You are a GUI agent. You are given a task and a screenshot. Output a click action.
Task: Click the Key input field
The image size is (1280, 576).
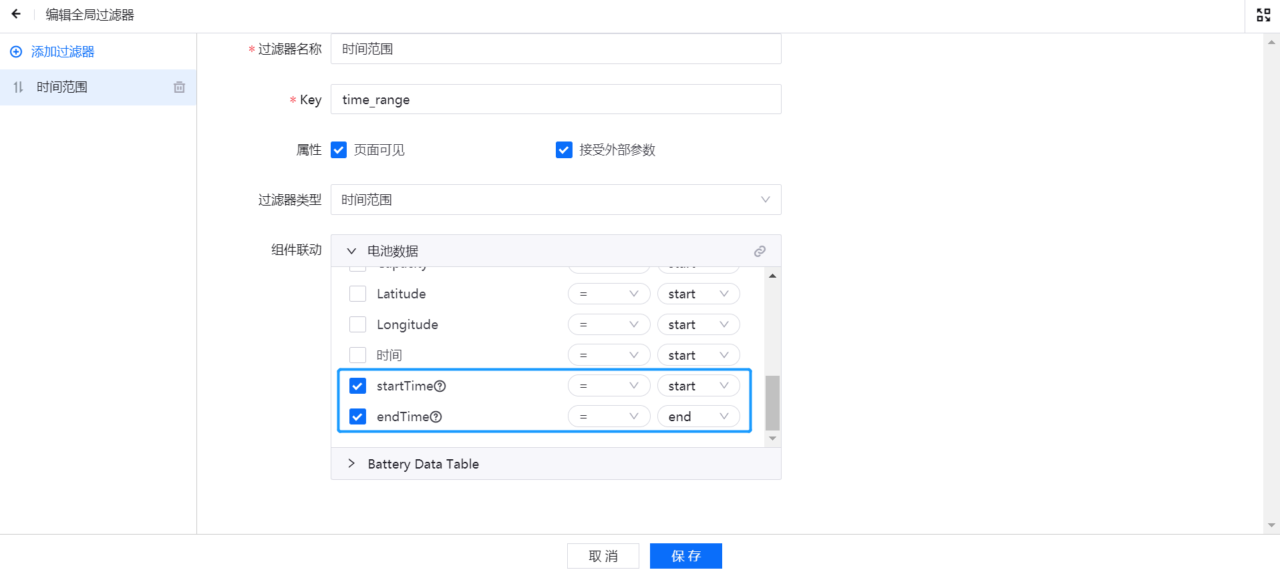[555, 99]
